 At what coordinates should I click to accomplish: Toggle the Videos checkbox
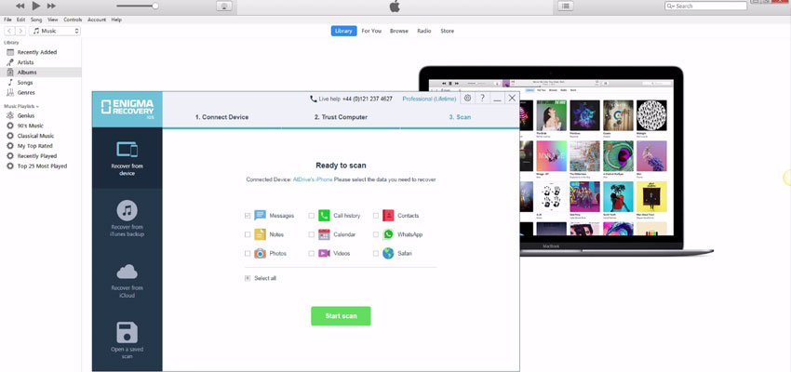311,254
